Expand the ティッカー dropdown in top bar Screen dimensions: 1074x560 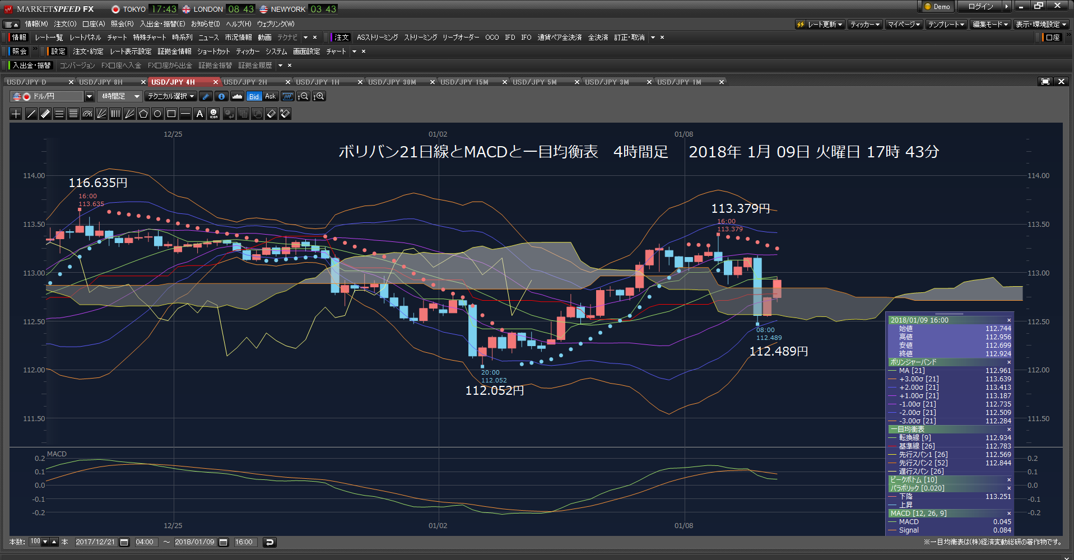865,24
